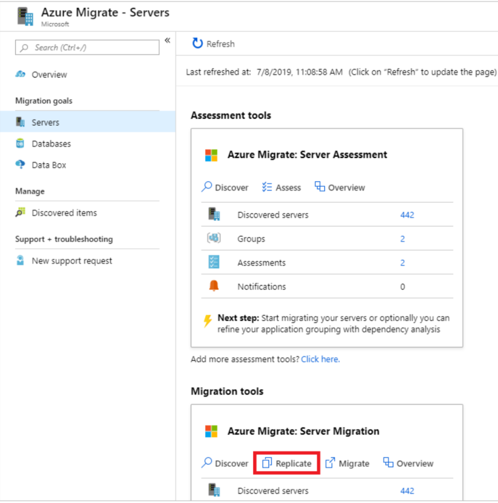
Task: Click Server Migration Microsoft logo
Action: (211, 431)
